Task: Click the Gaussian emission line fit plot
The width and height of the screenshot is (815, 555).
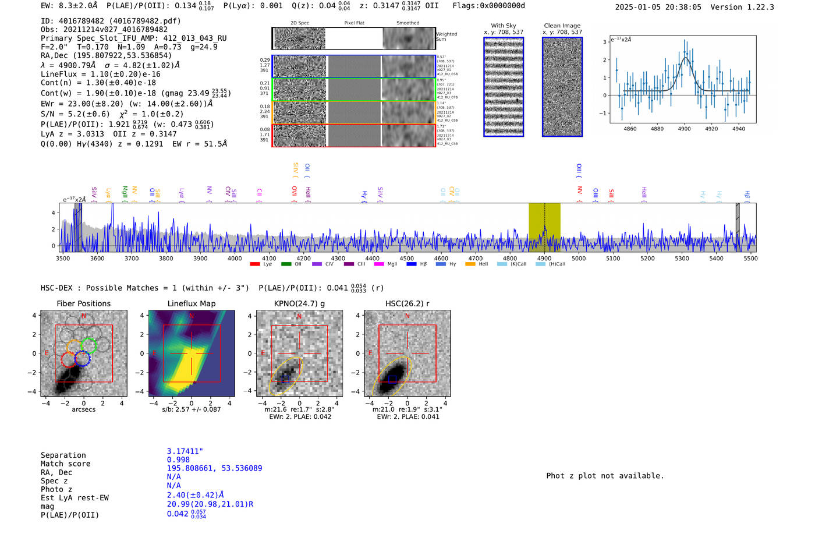Action: 683,79
